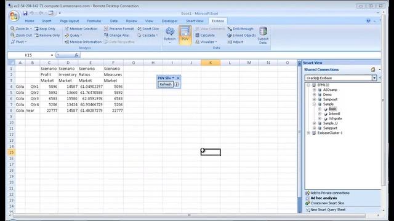Open the Review ribbon tab
394x221 pixels.
(x=131, y=21)
